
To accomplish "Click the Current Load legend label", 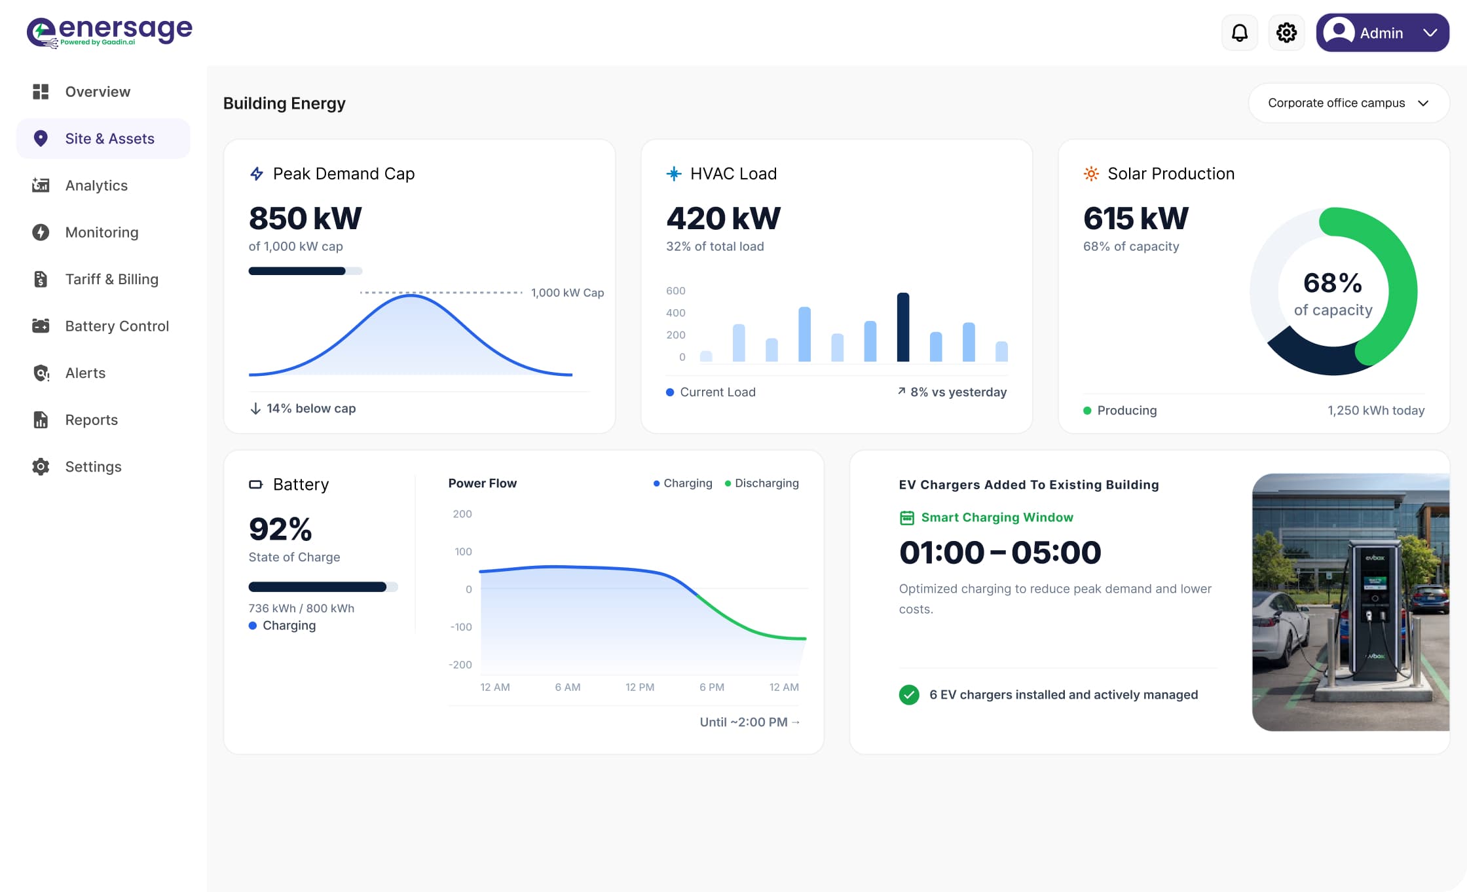I will point(717,392).
